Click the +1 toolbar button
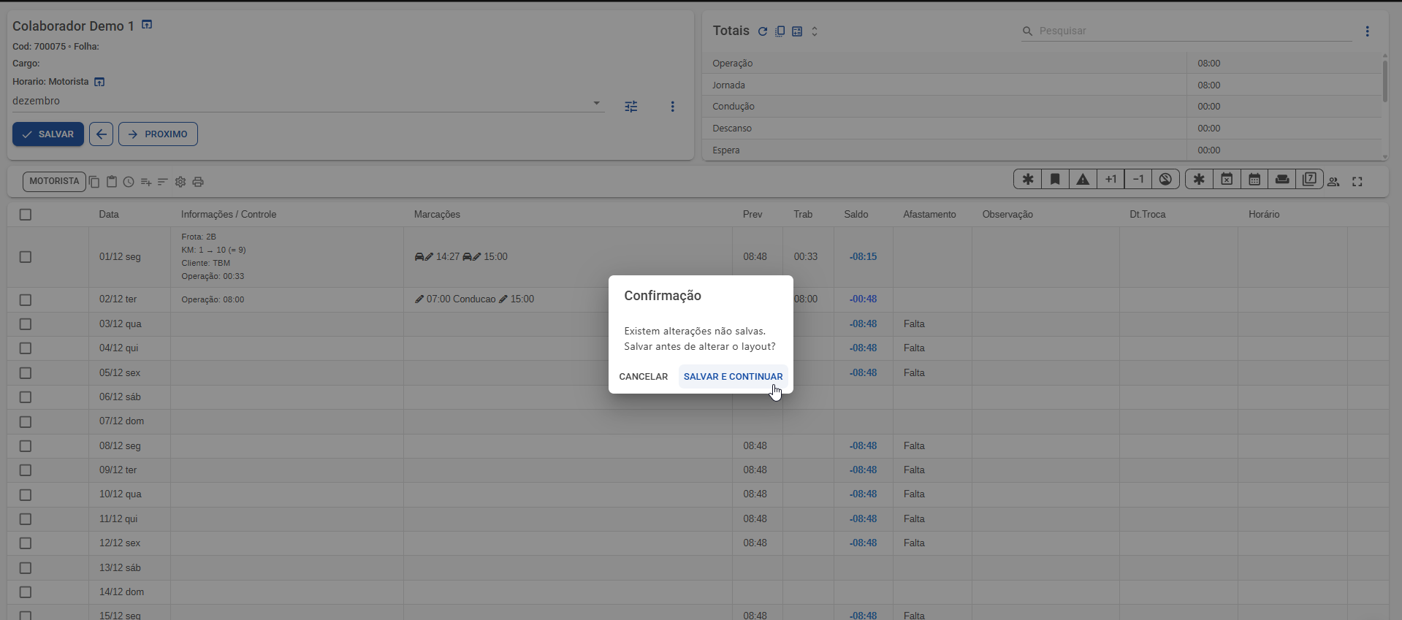Viewport: 1402px width, 620px height. tap(1110, 179)
